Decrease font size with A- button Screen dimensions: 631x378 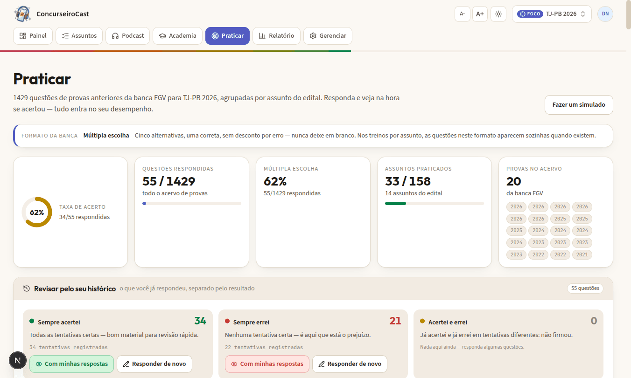[463, 14]
